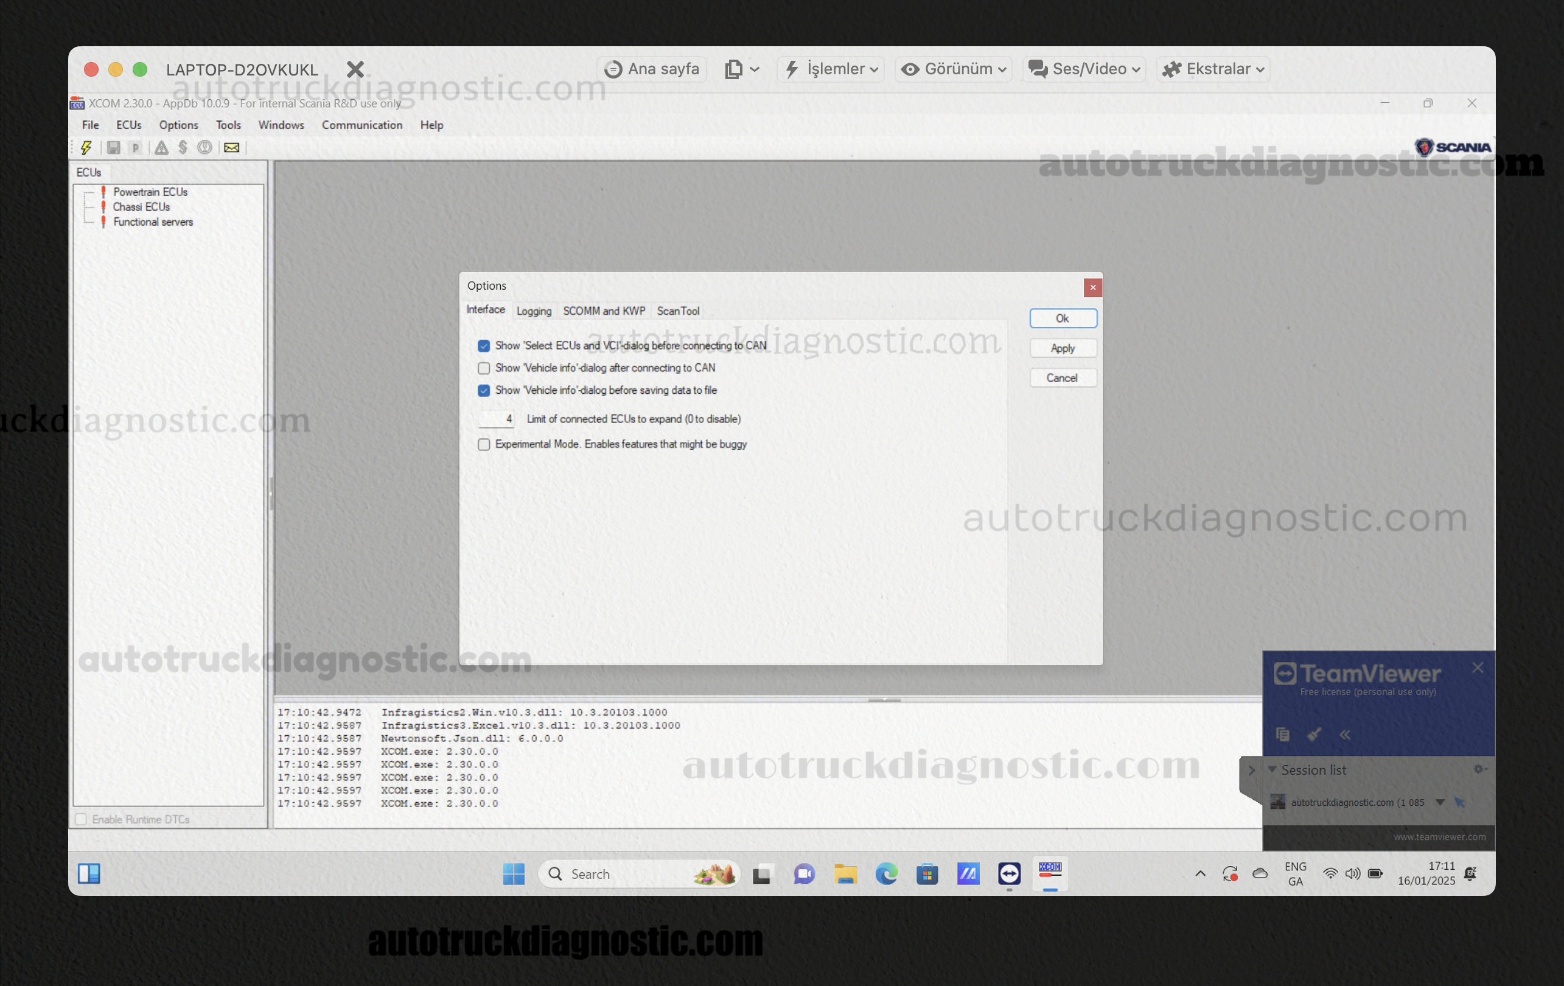Uncheck Show 'Select ECUs and VCI'-dialog option
The width and height of the screenshot is (1564, 986).
484,346
